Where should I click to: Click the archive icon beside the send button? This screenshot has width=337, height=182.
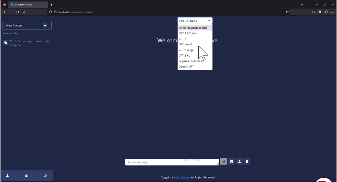[x=231, y=161]
